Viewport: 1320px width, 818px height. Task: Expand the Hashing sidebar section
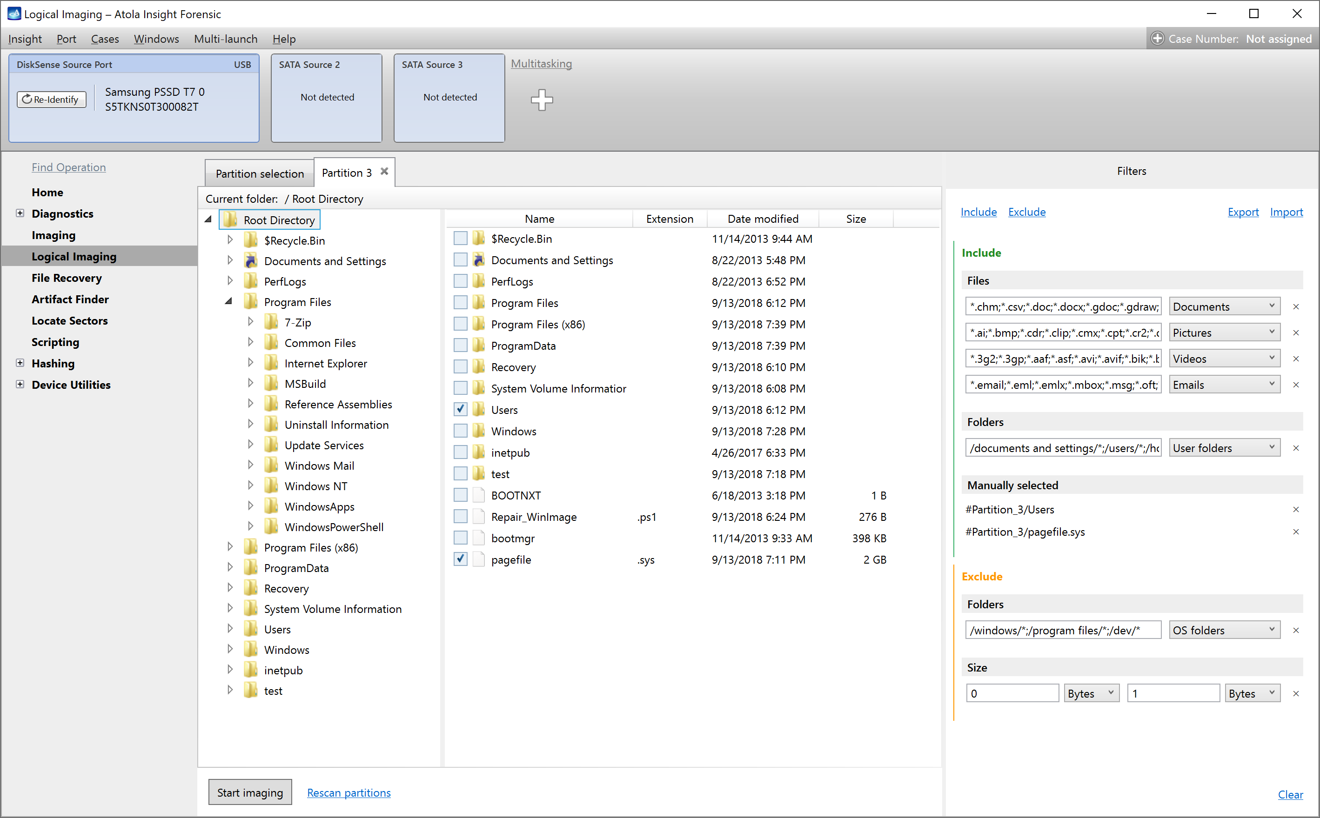20,363
